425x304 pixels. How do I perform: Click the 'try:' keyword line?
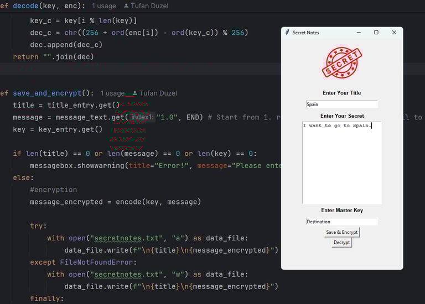pos(38,226)
